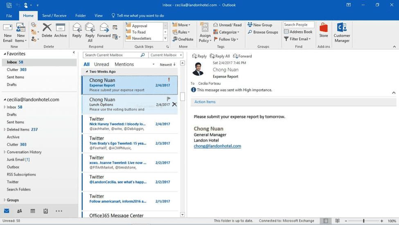The height and width of the screenshot is (225, 399).
Task: Delete the selected message
Action: coord(47,31)
